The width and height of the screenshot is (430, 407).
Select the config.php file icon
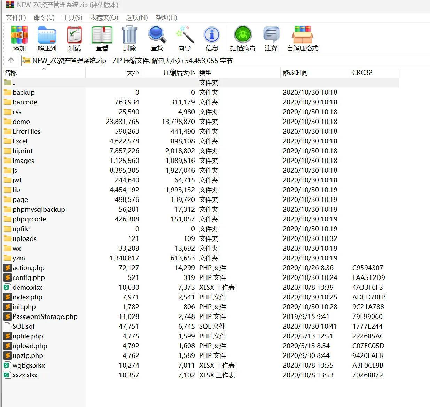pyautogui.click(x=7, y=277)
